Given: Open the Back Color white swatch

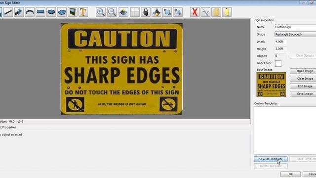Looking at the screenshot, I should click(278, 63).
